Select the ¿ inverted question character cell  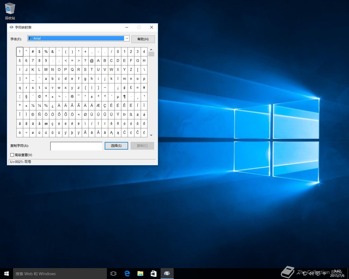tap(52, 105)
